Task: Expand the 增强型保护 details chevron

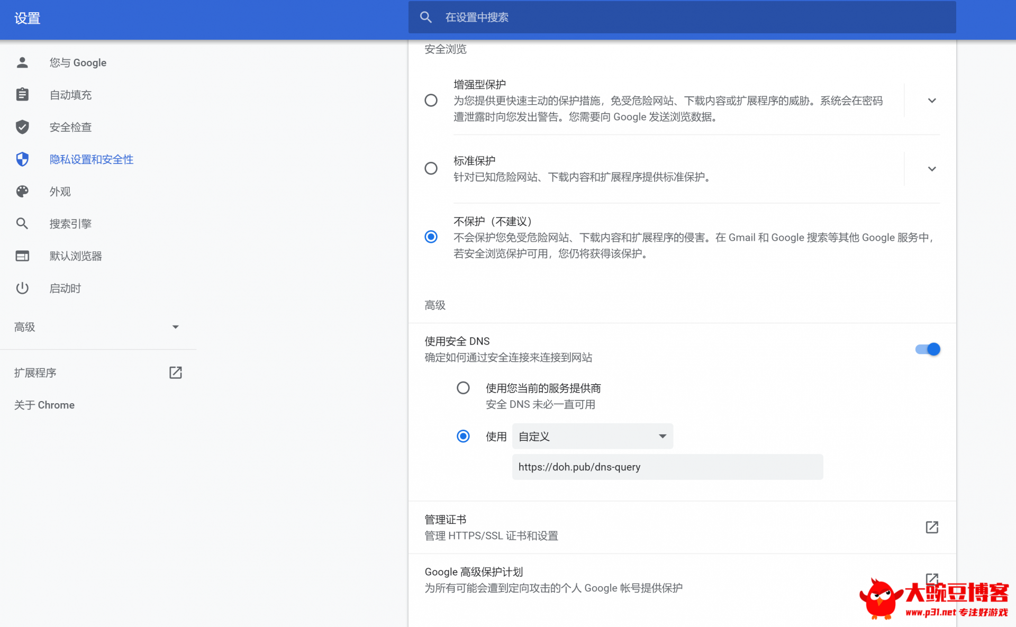Action: click(x=932, y=101)
